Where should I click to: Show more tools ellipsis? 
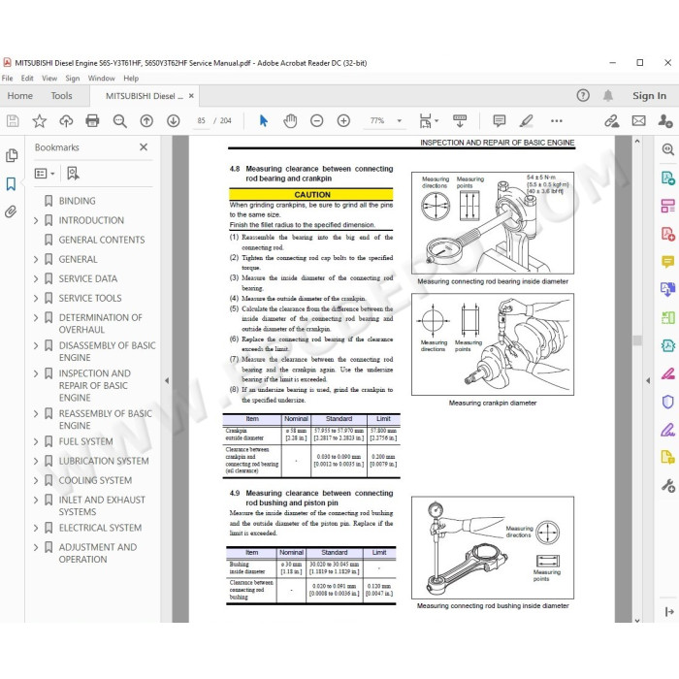click(557, 121)
